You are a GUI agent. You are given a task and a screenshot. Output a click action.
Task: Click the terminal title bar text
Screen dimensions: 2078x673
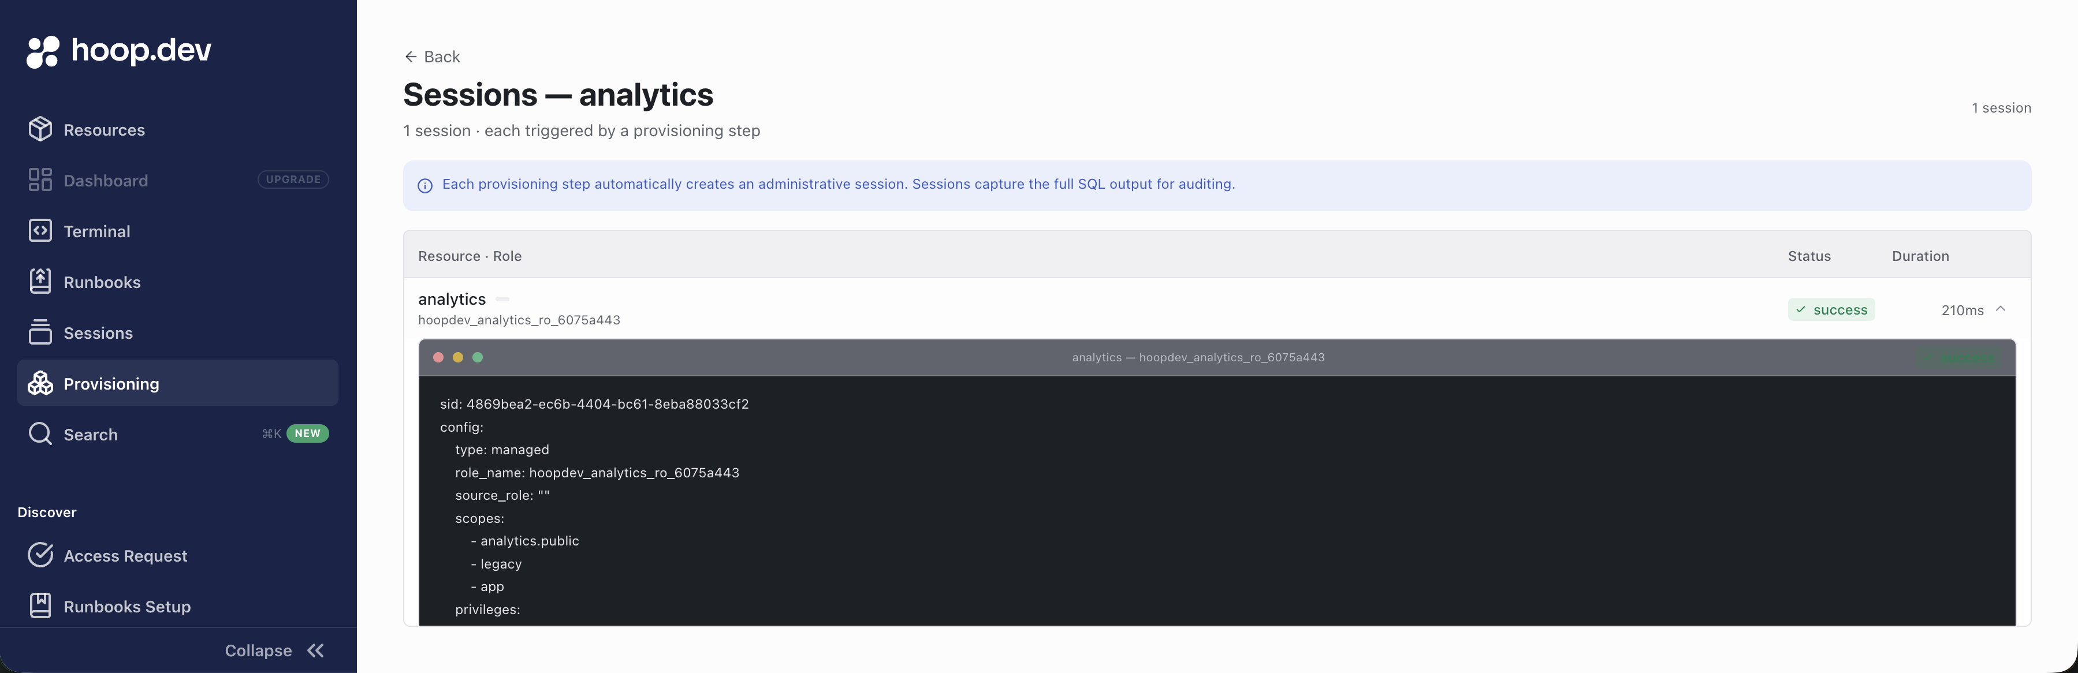point(1198,357)
